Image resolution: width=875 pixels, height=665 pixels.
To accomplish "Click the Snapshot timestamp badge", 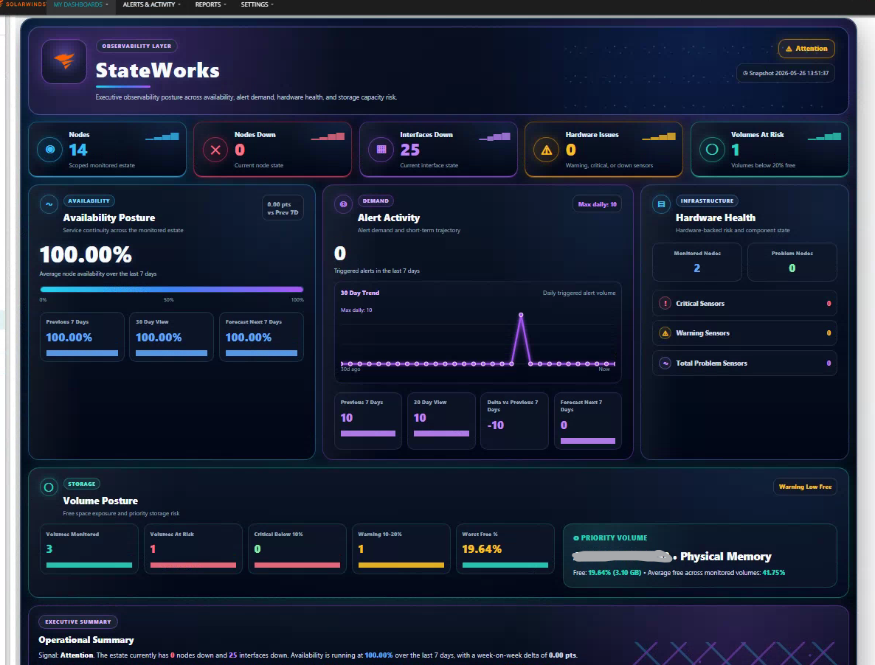I will coord(785,73).
